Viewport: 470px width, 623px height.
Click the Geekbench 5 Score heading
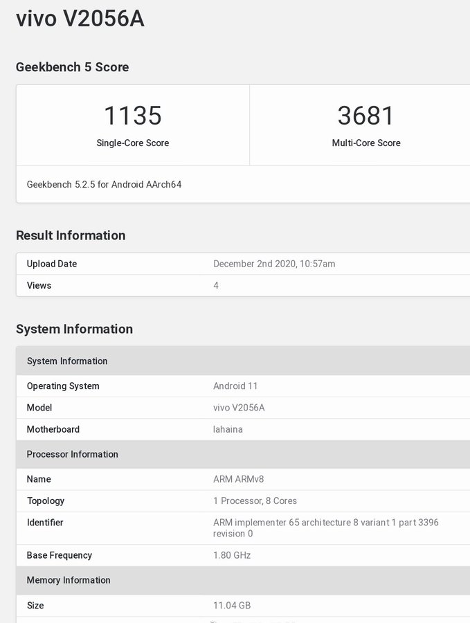tap(72, 67)
